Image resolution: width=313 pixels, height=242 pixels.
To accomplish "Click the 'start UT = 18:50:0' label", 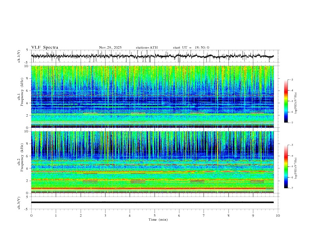I will (x=191, y=47).
